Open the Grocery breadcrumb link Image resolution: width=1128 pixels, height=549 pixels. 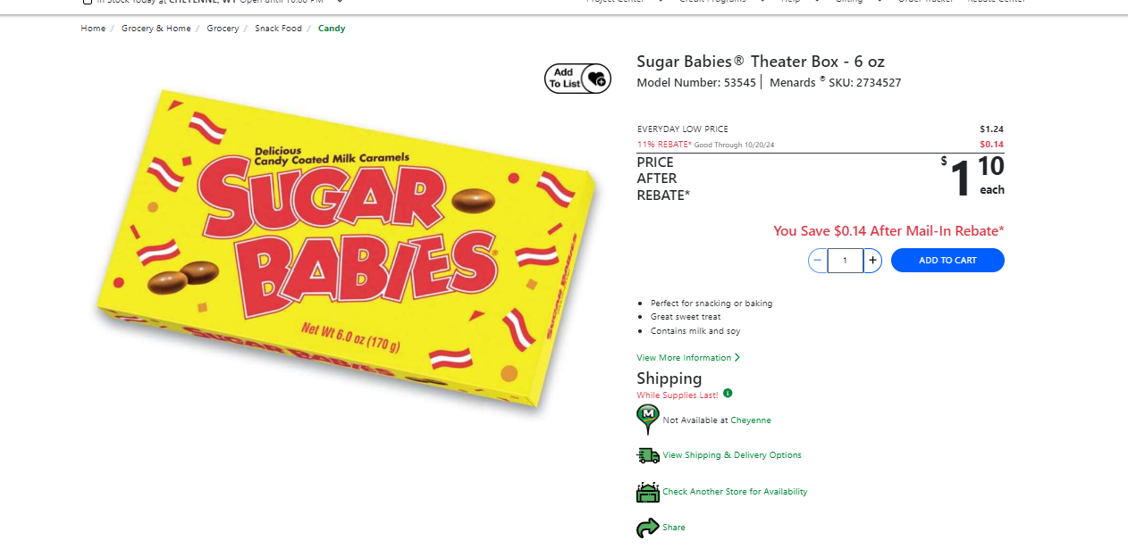coord(223,29)
